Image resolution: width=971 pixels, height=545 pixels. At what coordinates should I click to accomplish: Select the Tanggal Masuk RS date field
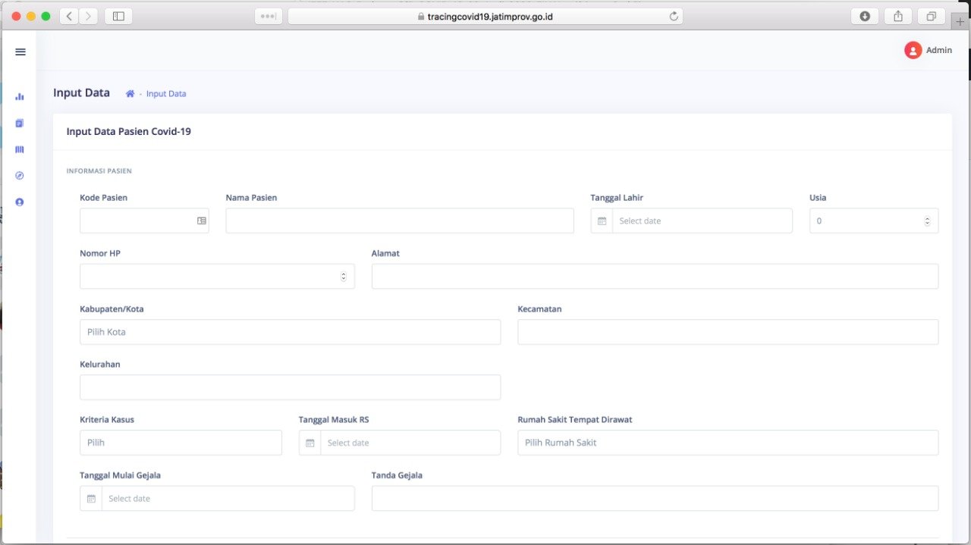[410, 443]
